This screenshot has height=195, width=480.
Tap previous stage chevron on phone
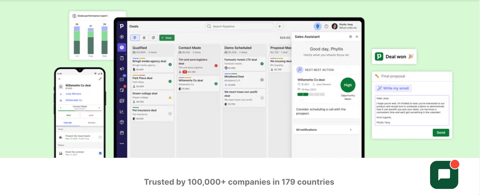coord(61,108)
